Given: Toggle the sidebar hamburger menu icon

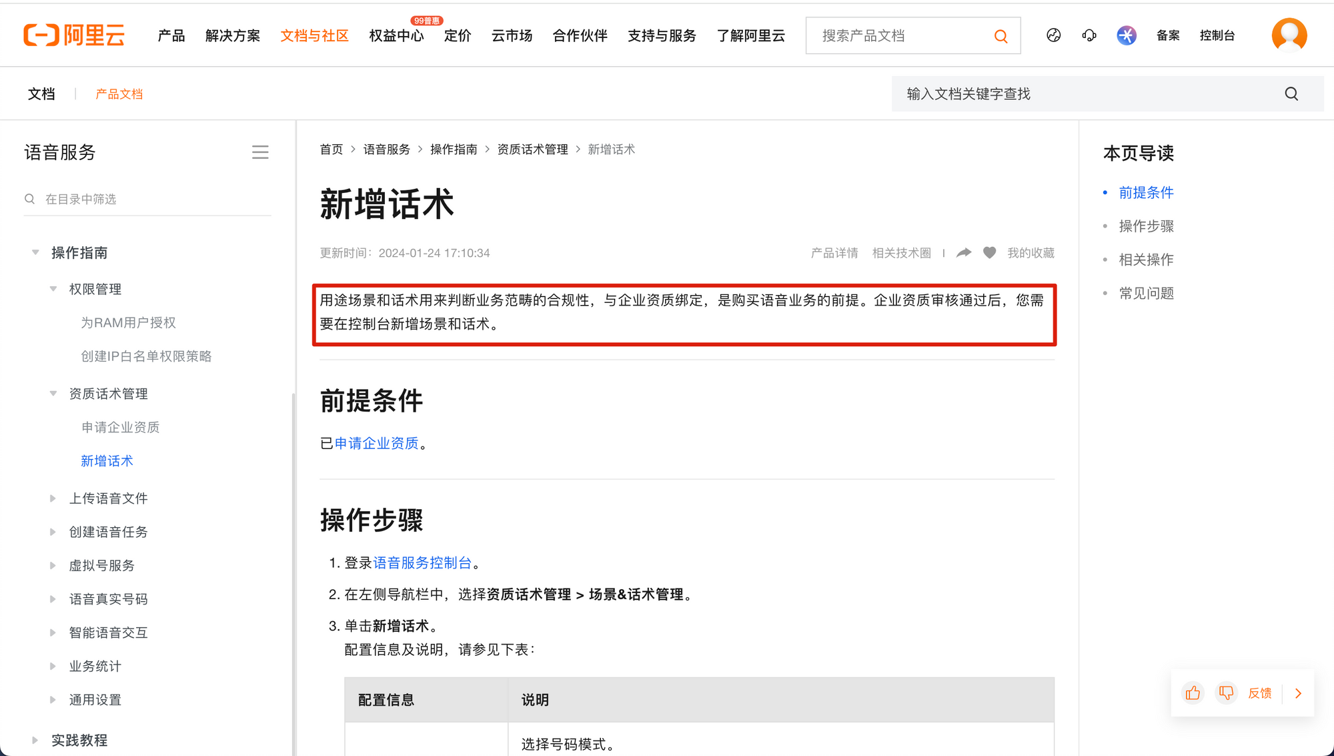Looking at the screenshot, I should pos(260,153).
